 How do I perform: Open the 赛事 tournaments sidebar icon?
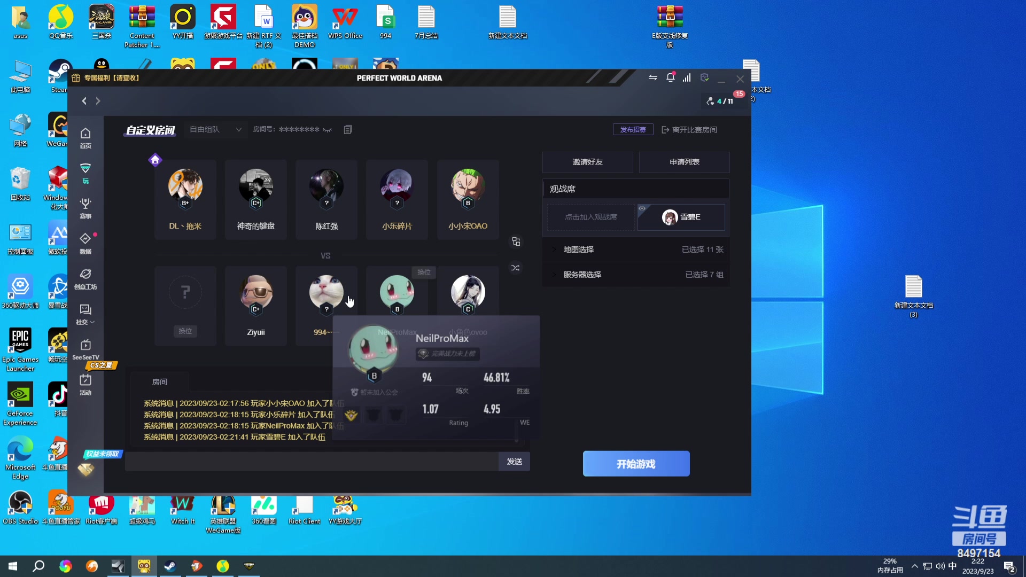click(x=85, y=208)
